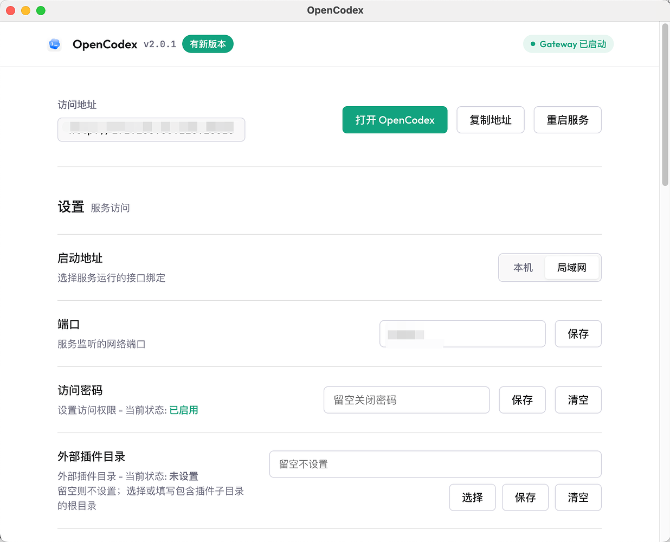Click the 设置 section heading
Viewport: 670px width, 542px height.
point(71,207)
